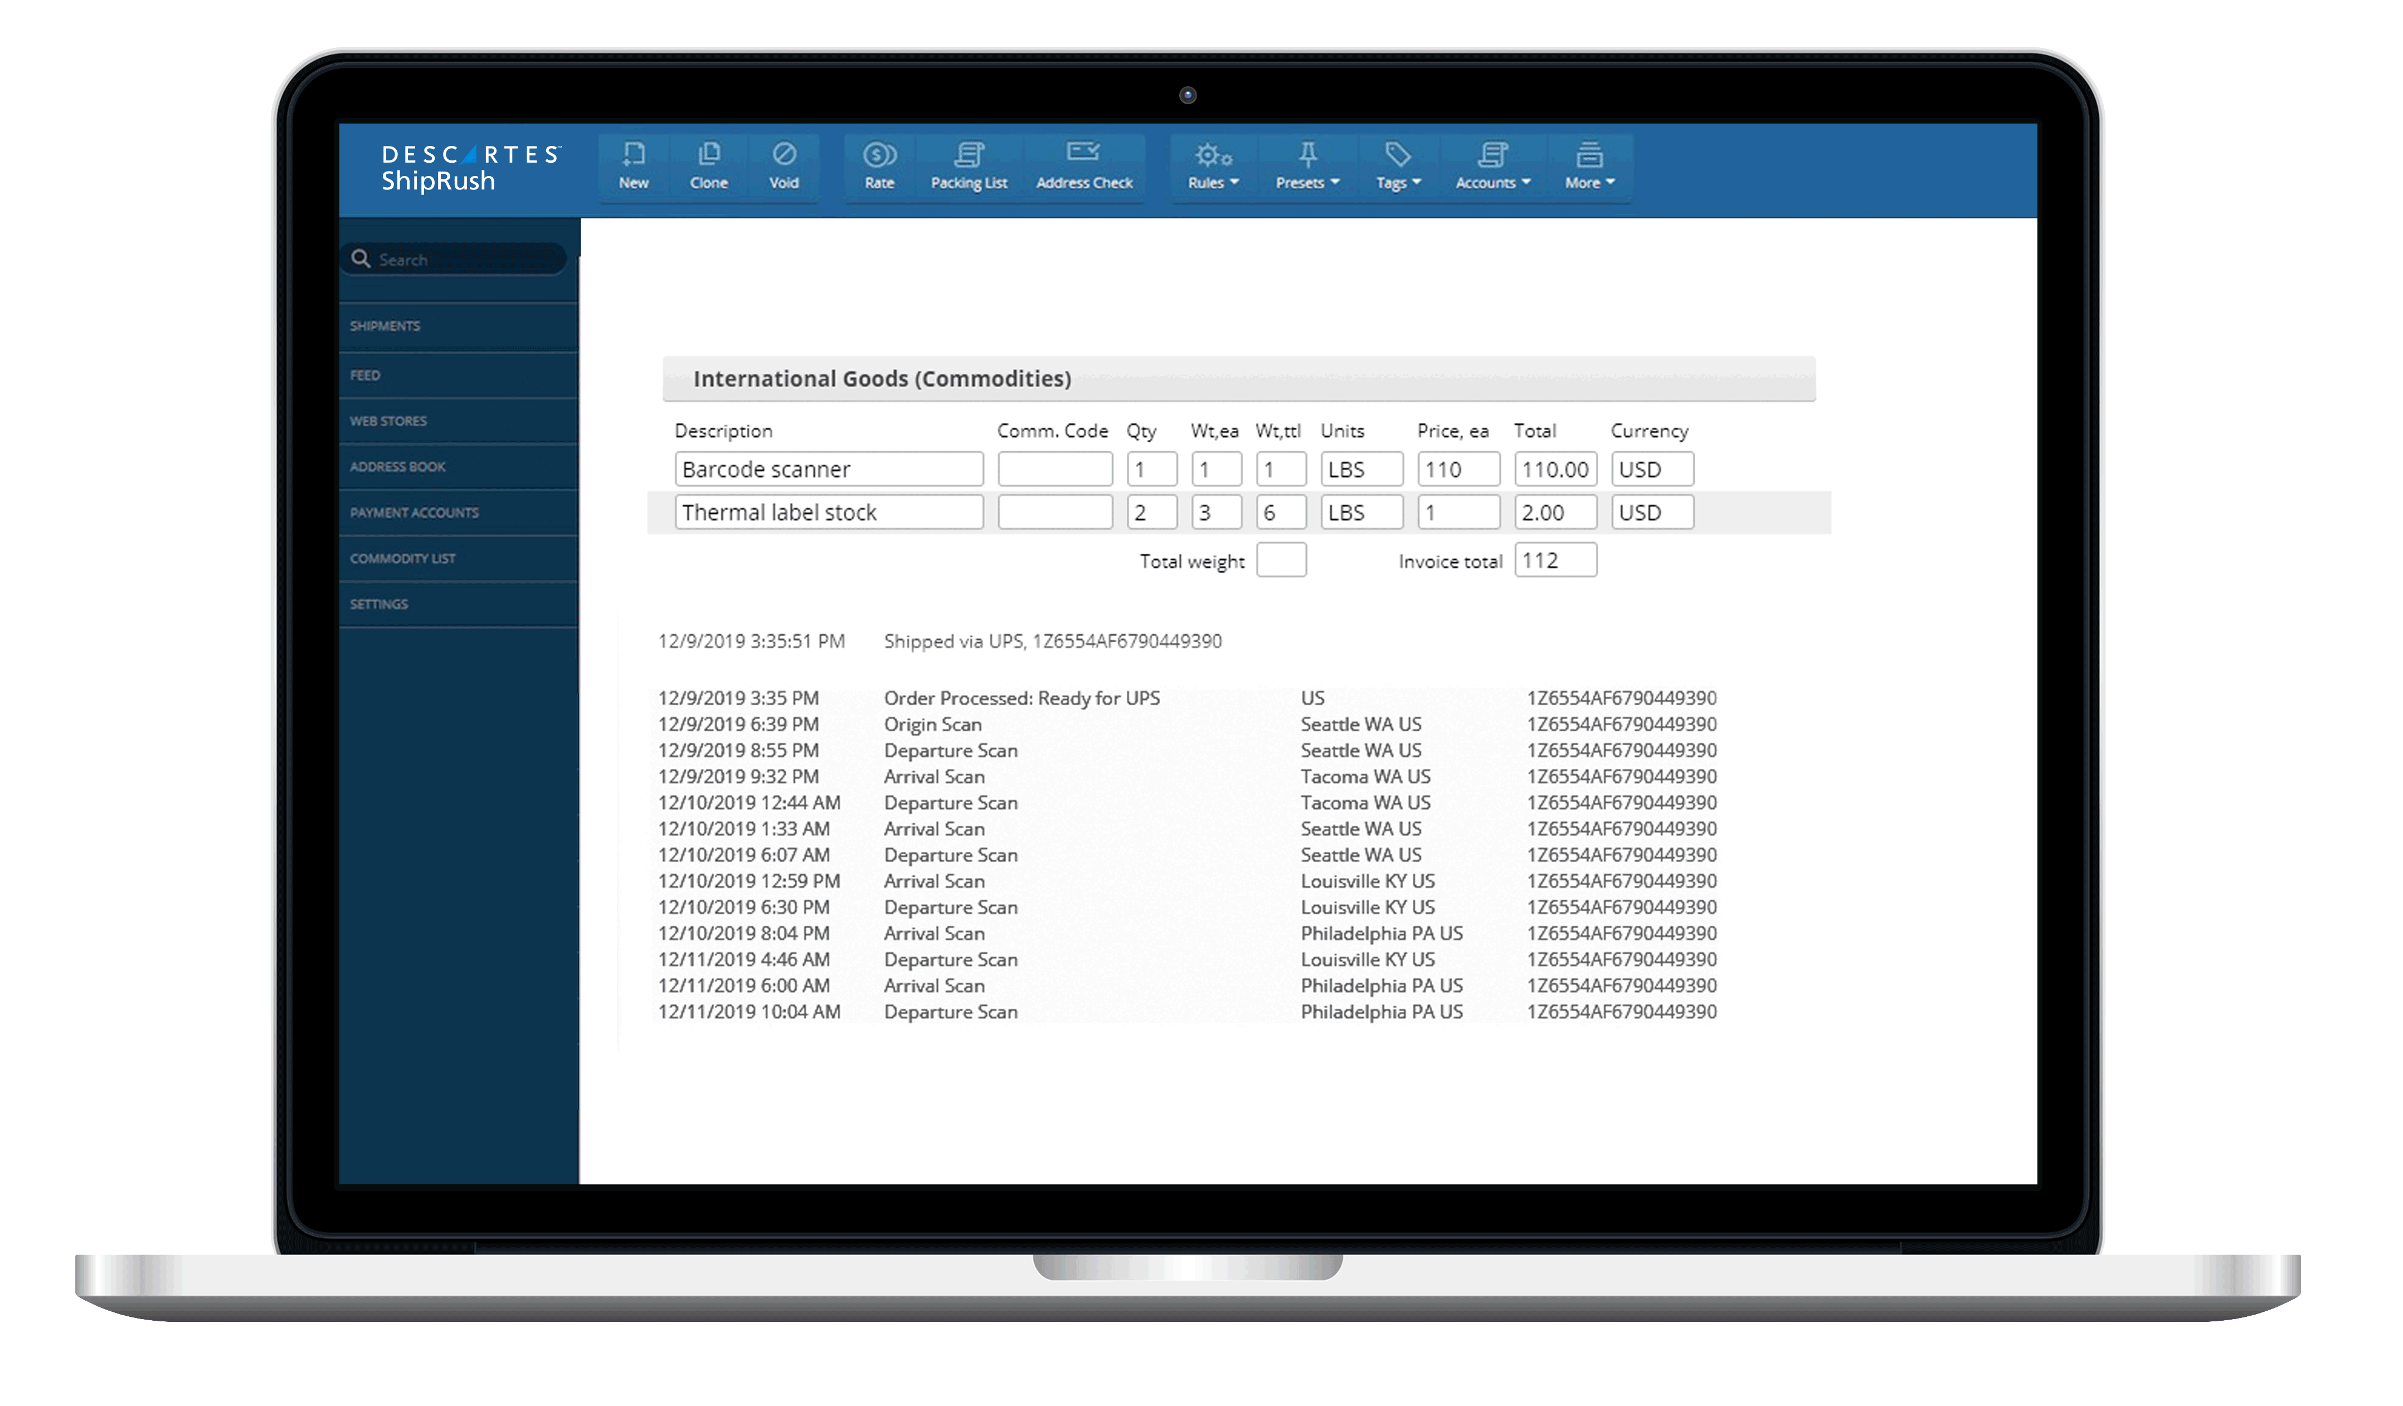The height and width of the screenshot is (1406, 2403).
Task: Open Address Book section
Action: pos(459,467)
